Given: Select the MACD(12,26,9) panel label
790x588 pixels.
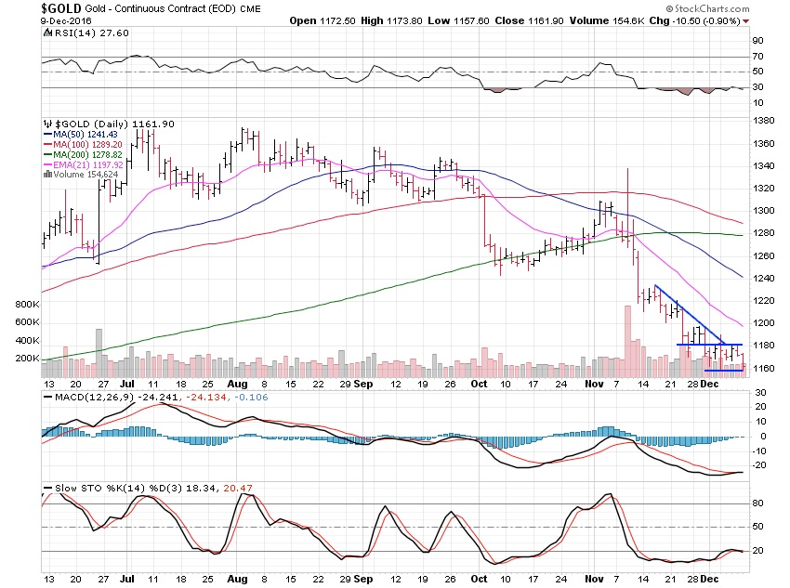Looking at the screenshot, I should pyautogui.click(x=90, y=398).
